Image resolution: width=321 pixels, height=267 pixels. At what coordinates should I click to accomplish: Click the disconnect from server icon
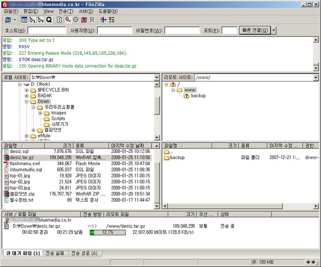click(84, 20)
